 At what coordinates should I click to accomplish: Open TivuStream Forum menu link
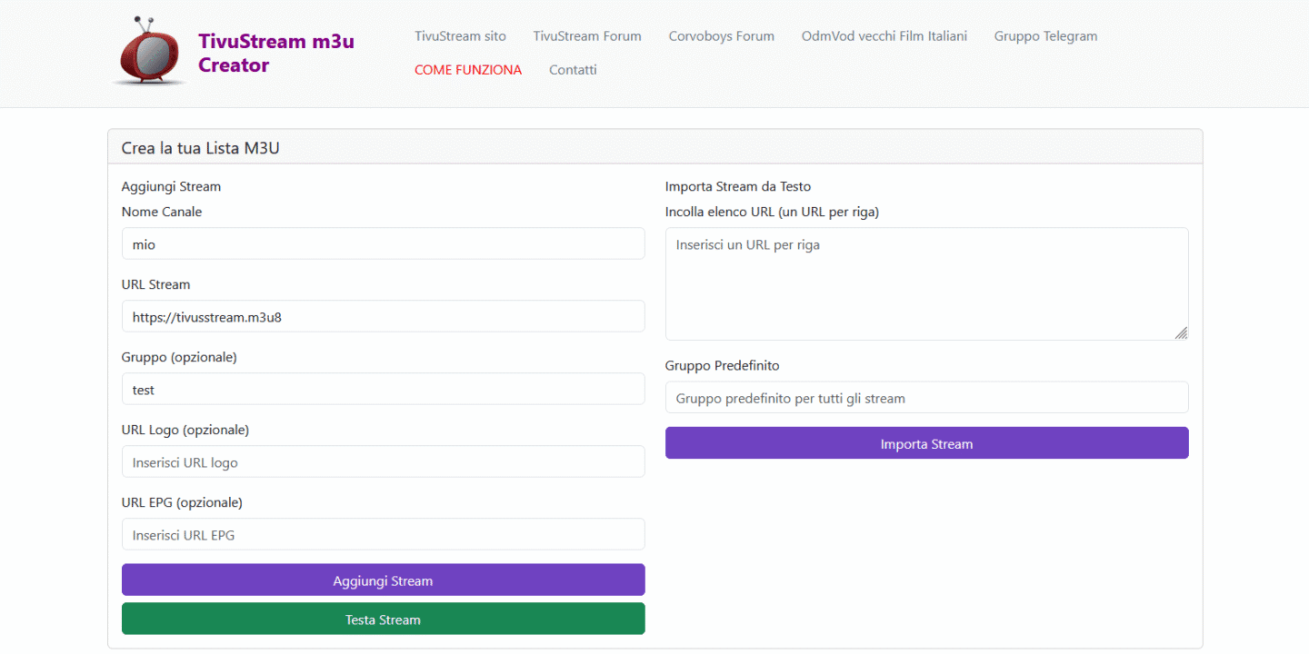pyautogui.click(x=587, y=36)
